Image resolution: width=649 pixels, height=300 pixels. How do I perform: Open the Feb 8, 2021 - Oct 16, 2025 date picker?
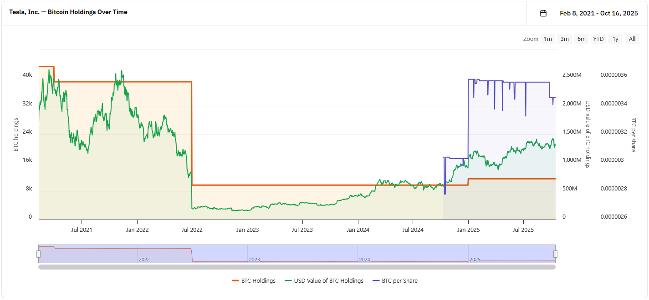click(x=598, y=13)
